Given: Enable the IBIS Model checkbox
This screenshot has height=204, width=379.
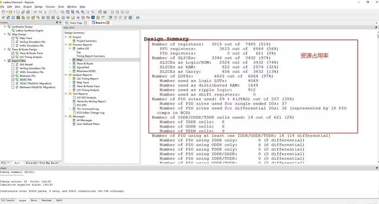Looking at the screenshot, I should pos(13,65).
